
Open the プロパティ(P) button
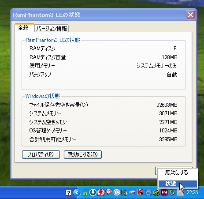pyautogui.click(x=41, y=154)
